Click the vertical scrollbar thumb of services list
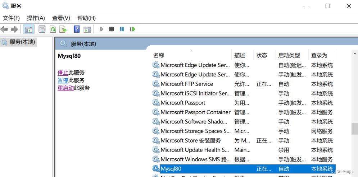 point(355,129)
